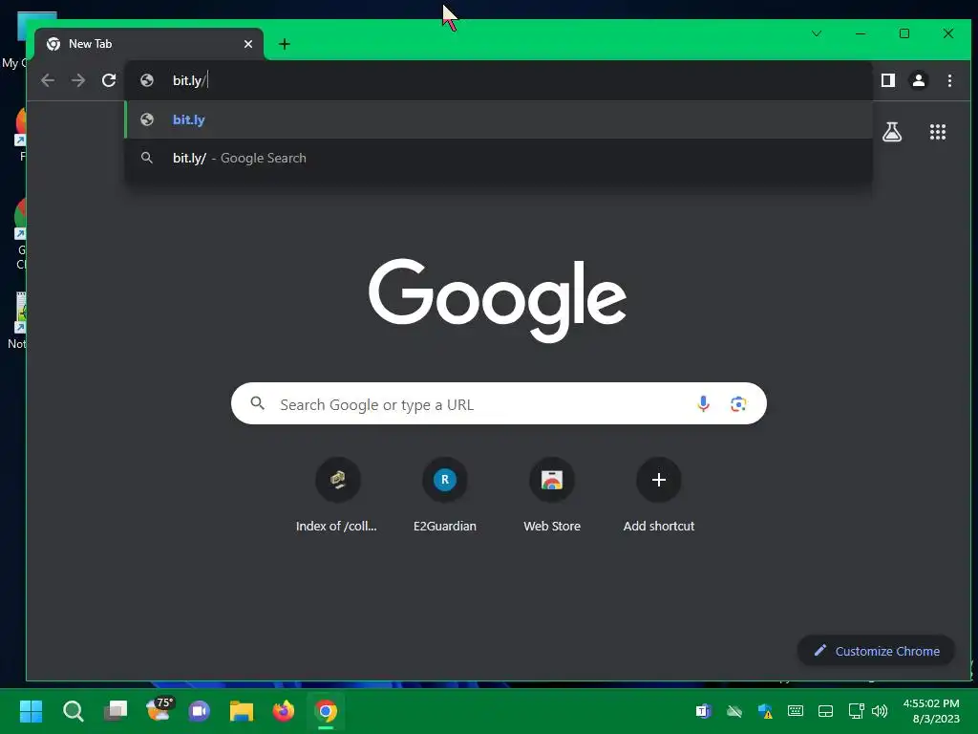Open the virtual touchpad tray icon

pos(825,711)
